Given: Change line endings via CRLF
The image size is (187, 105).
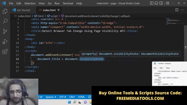Looking at the screenshot, I should click(x=72, y=97).
